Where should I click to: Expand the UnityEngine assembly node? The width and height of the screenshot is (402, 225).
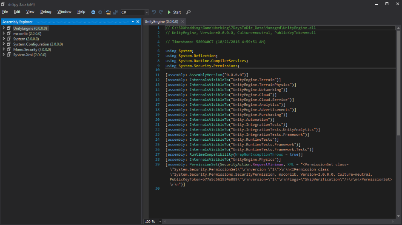point(4,28)
